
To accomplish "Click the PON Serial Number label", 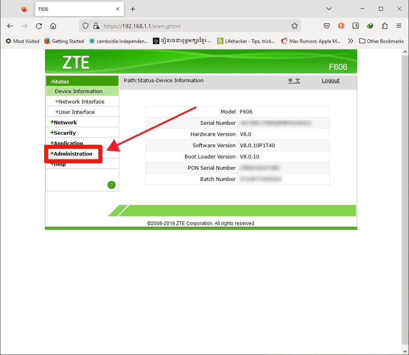I will tap(212, 168).
